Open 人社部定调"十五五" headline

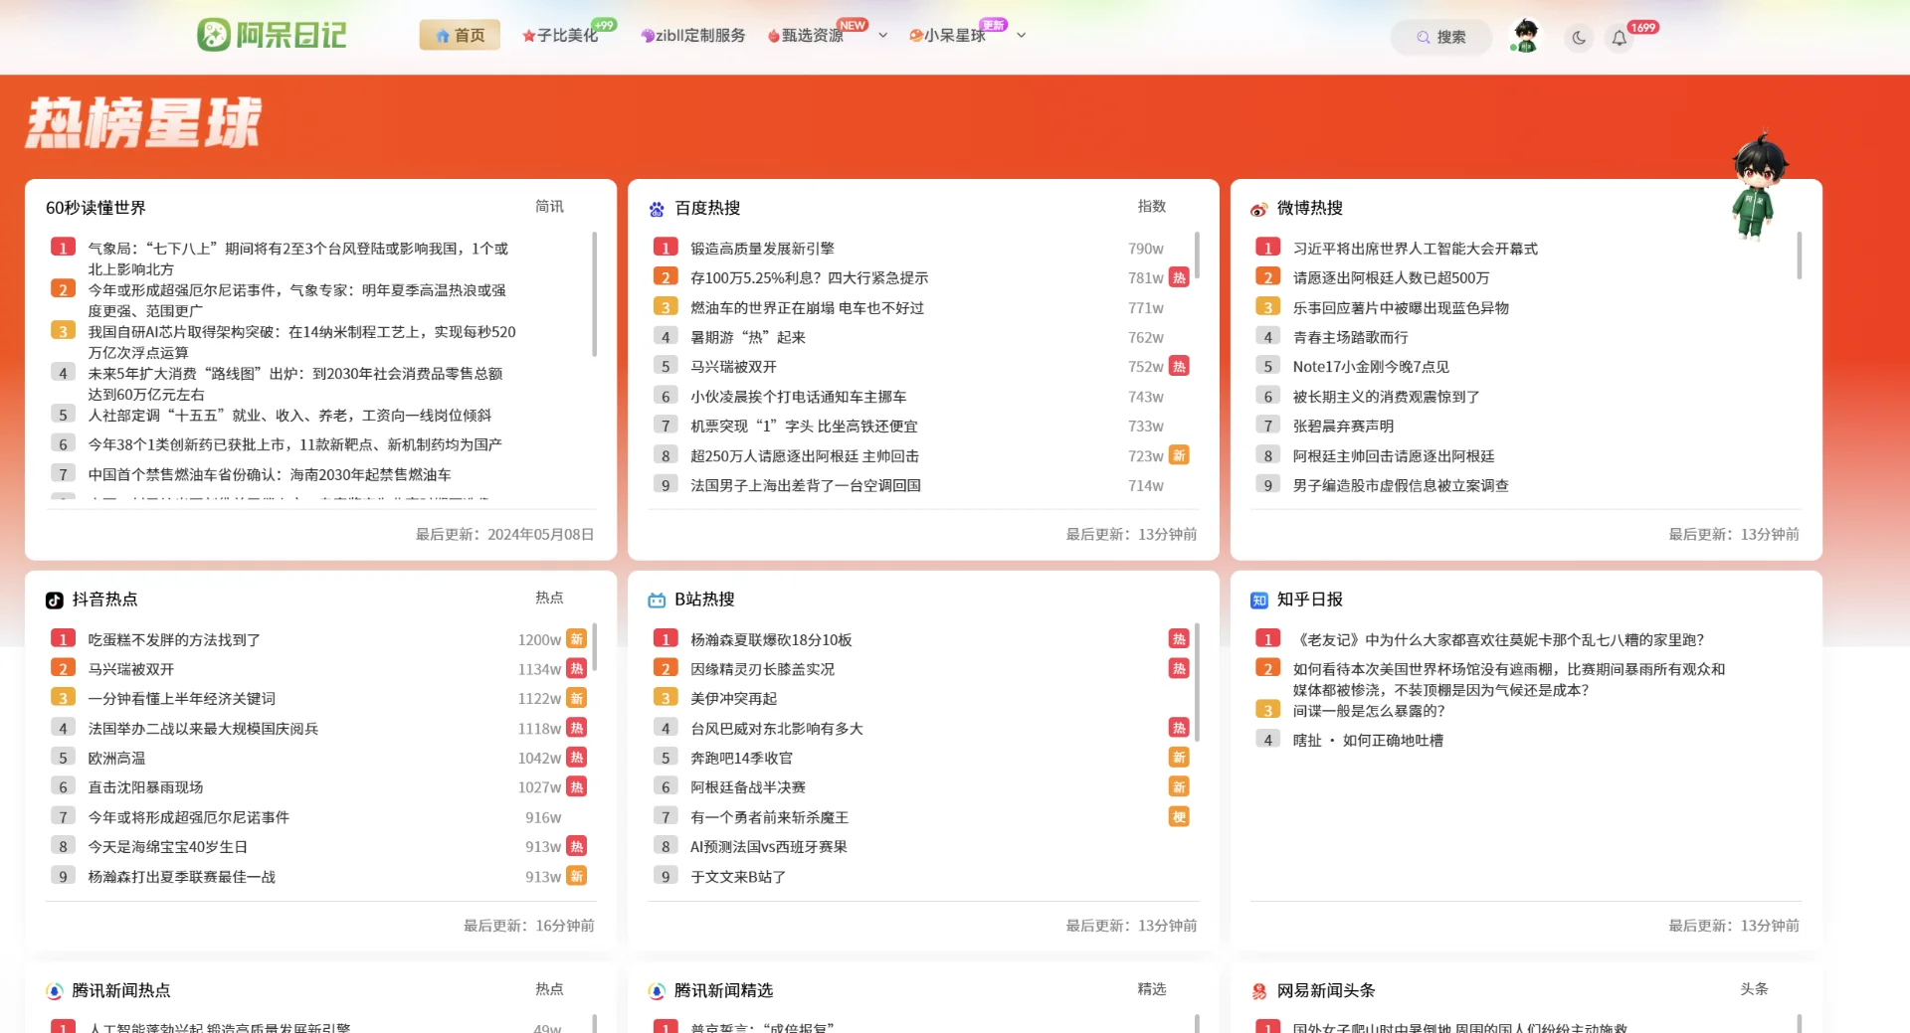[x=289, y=416]
